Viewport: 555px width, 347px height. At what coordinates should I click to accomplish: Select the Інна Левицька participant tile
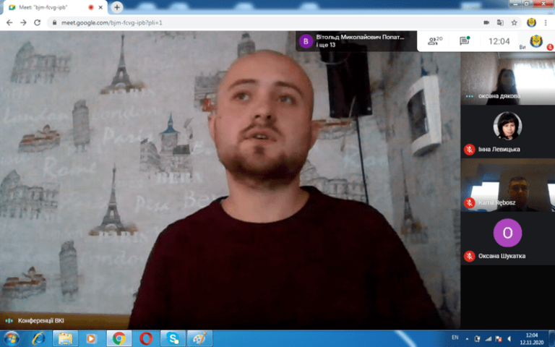pos(507,132)
